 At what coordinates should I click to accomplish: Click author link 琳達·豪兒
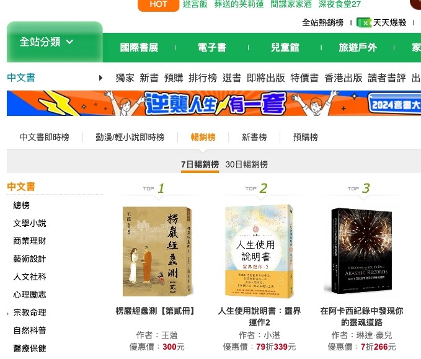[374, 335]
